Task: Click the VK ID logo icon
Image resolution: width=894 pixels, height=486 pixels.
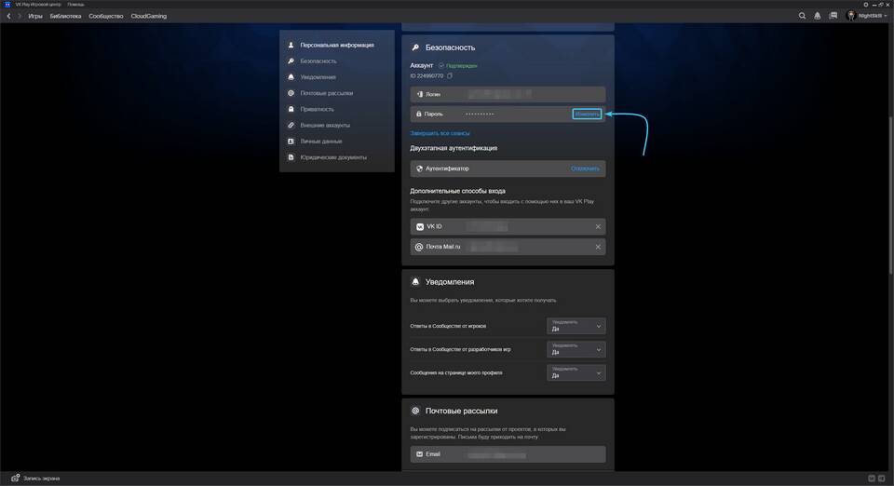Action: (420, 227)
